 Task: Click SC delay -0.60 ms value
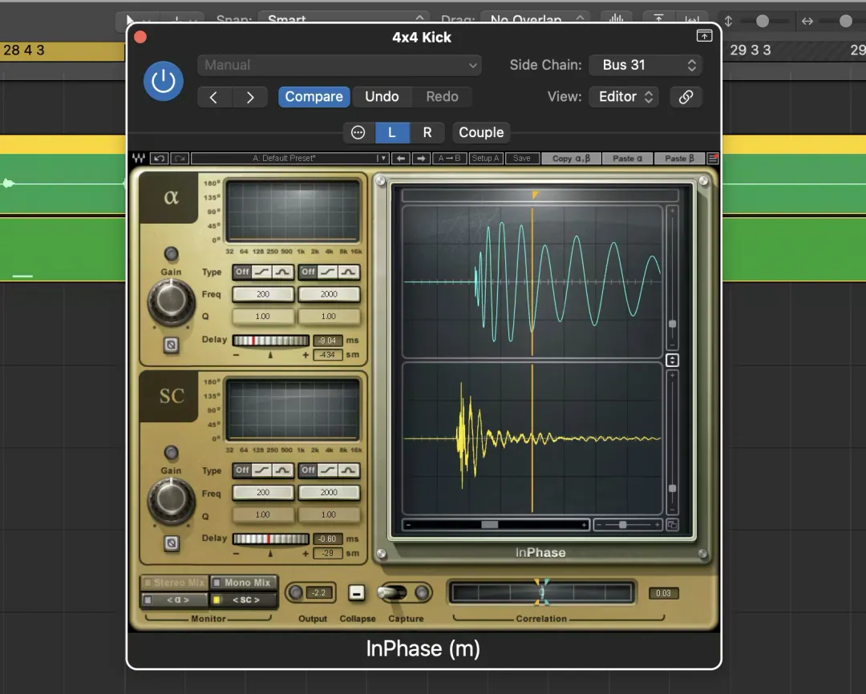tap(327, 539)
